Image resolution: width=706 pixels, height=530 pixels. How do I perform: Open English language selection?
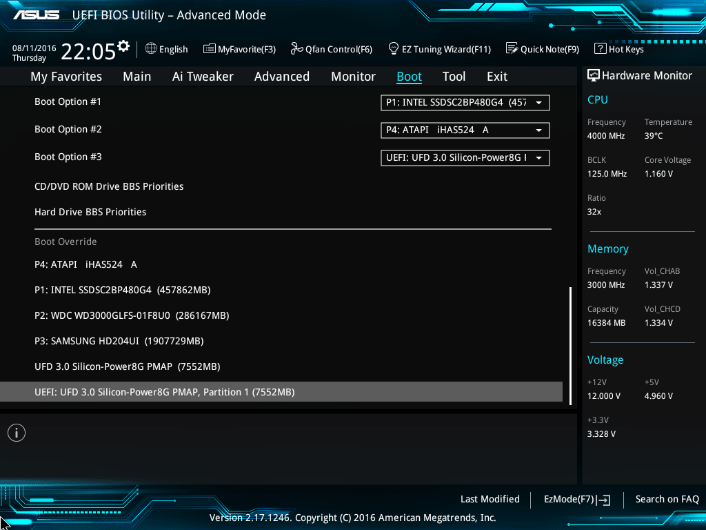[173, 49]
